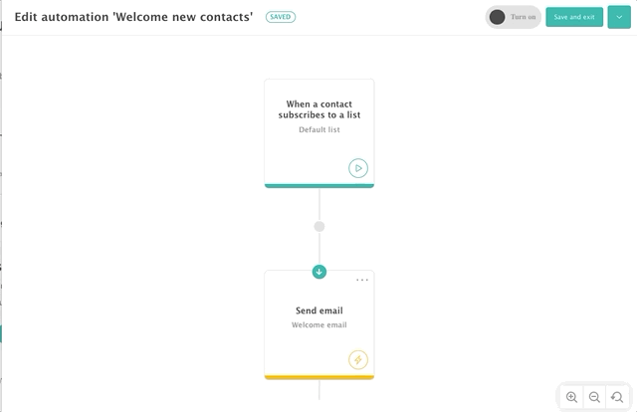Image resolution: width=637 pixels, height=412 pixels.
Task: Click the Welcome email label in action card
Action: [319, 325]
